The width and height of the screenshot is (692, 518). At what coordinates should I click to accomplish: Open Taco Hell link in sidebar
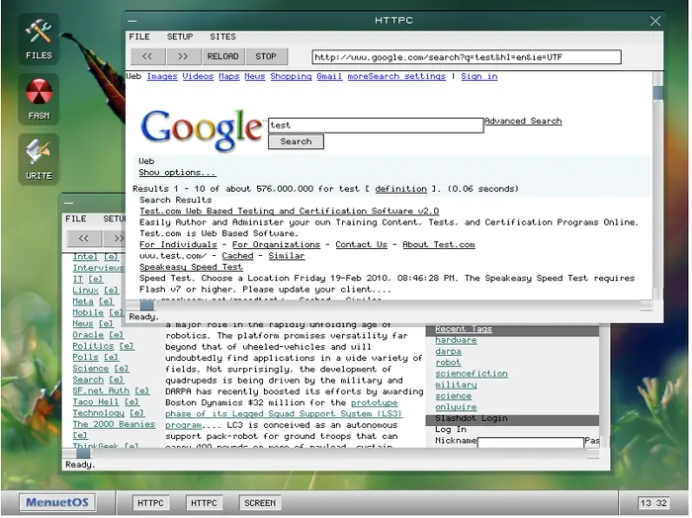point(96,402)
